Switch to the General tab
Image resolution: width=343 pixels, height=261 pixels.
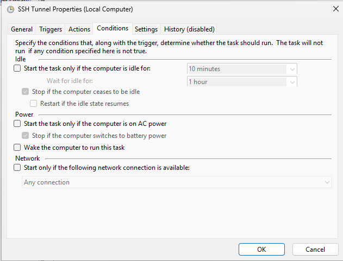click(x=22, y=29)
